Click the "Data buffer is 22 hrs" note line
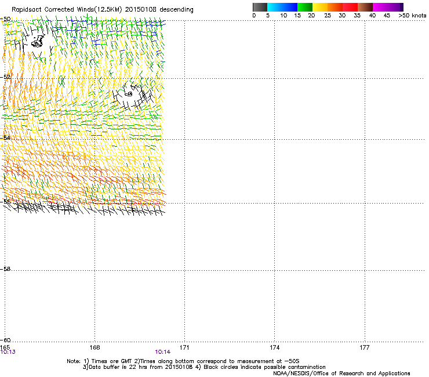The width and height of the screenshot is (429, 377). (x=204, y=367)
